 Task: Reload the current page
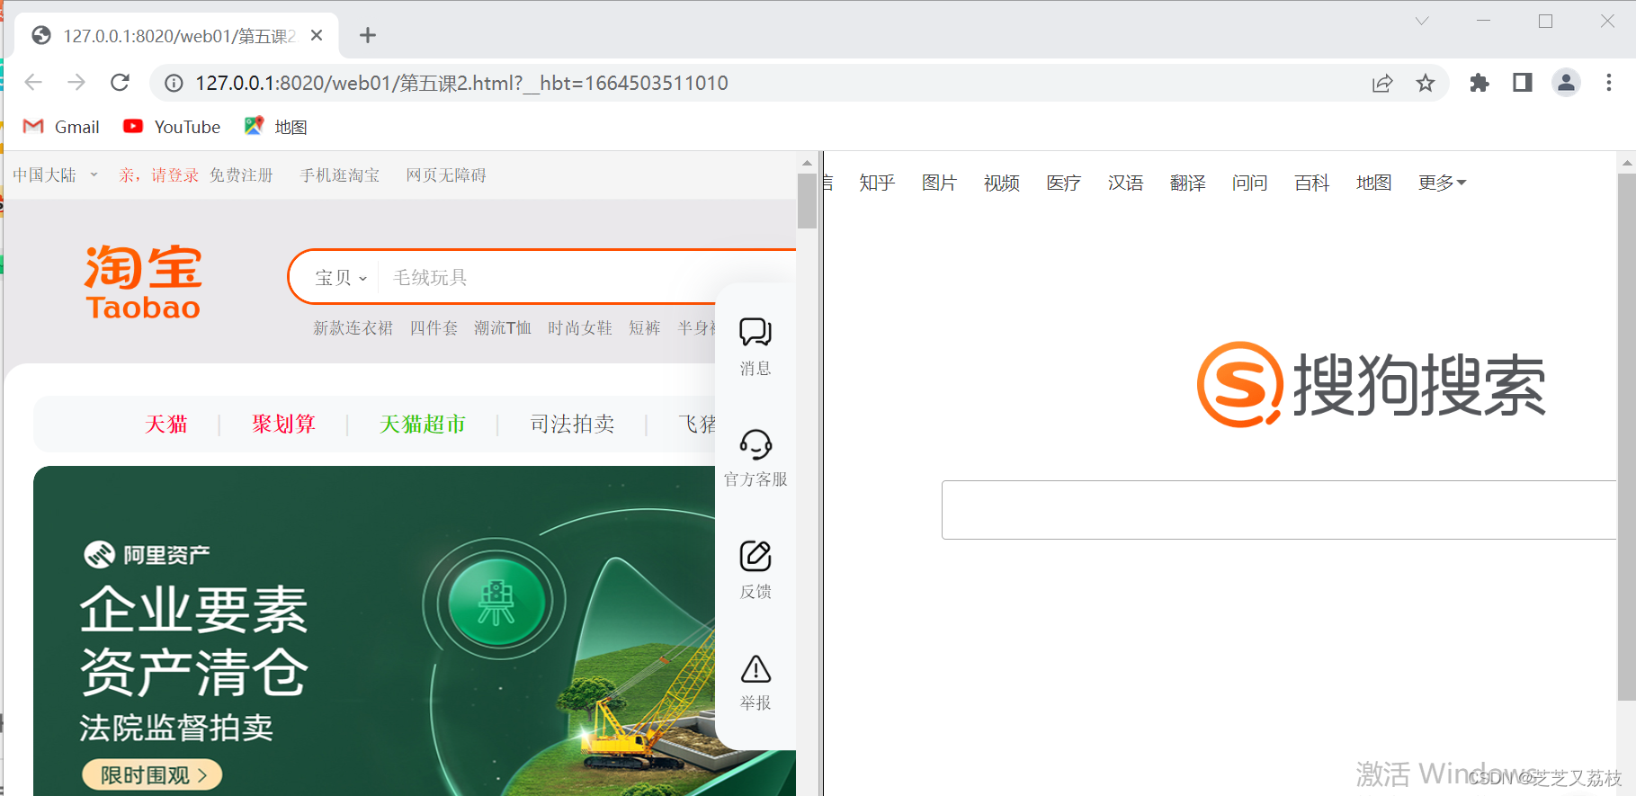[x=120, y=83]
